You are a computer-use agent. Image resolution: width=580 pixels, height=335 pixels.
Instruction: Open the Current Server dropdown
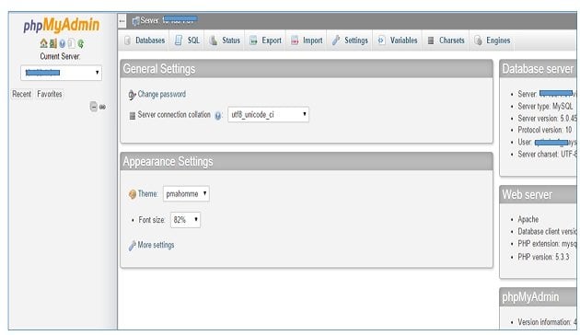point(61,73)
